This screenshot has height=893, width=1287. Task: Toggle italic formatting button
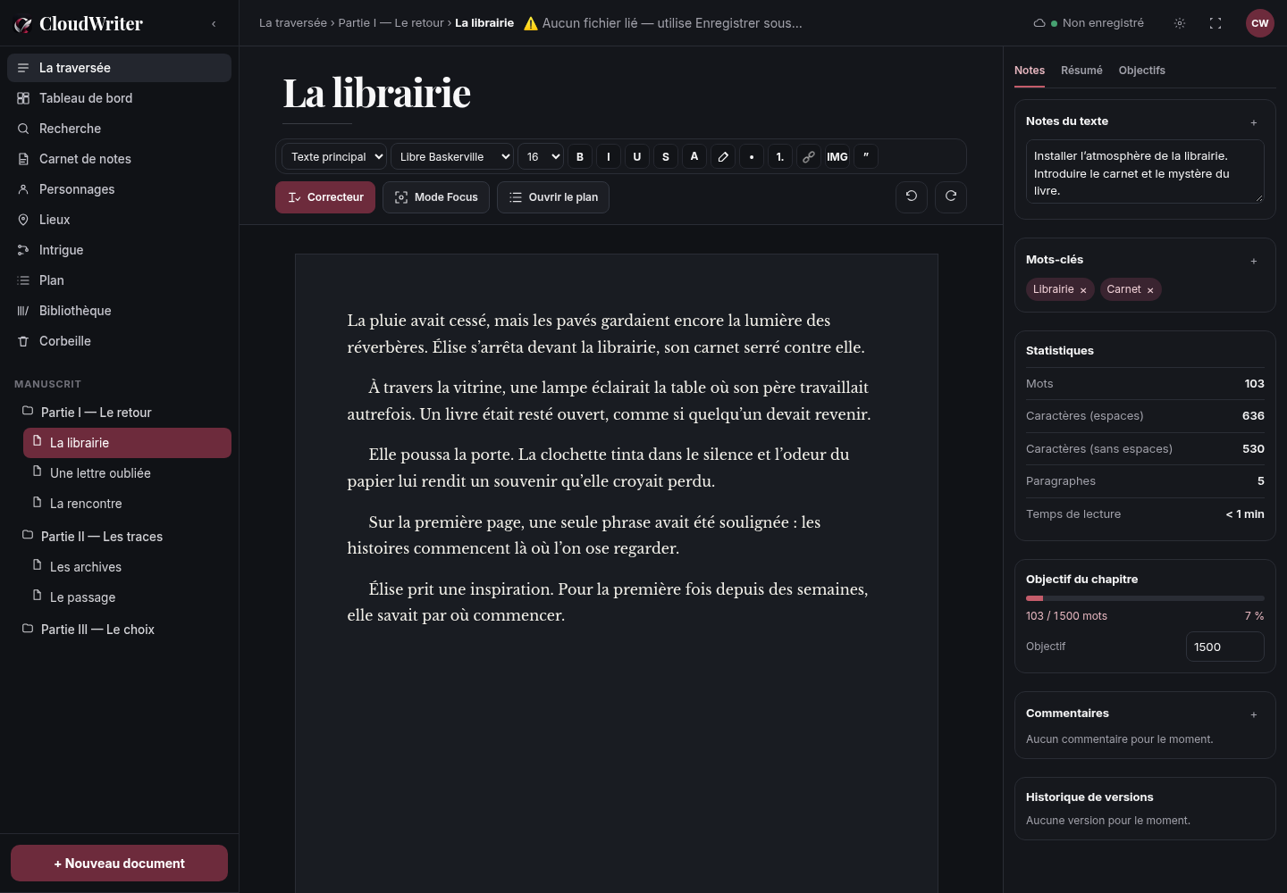tap(609, 157)
